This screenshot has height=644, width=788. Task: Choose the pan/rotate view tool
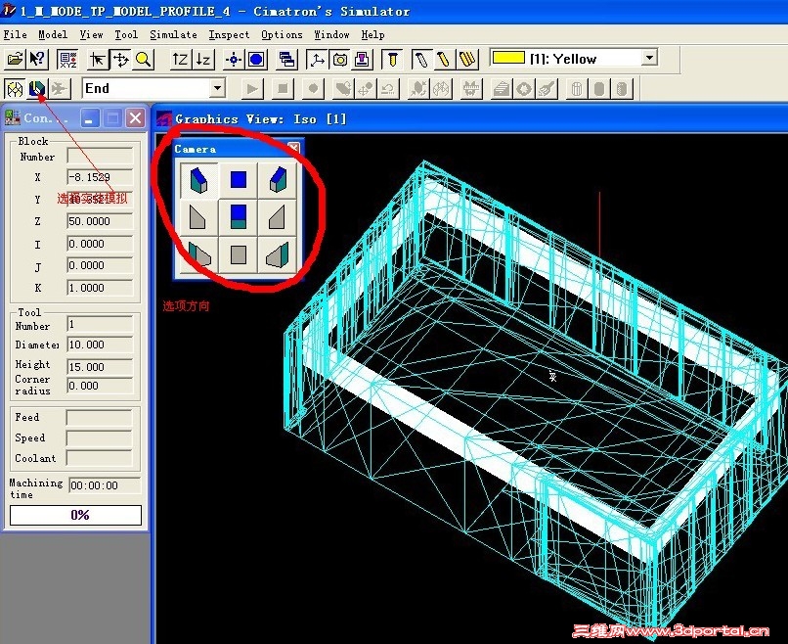tap(120, 60)
